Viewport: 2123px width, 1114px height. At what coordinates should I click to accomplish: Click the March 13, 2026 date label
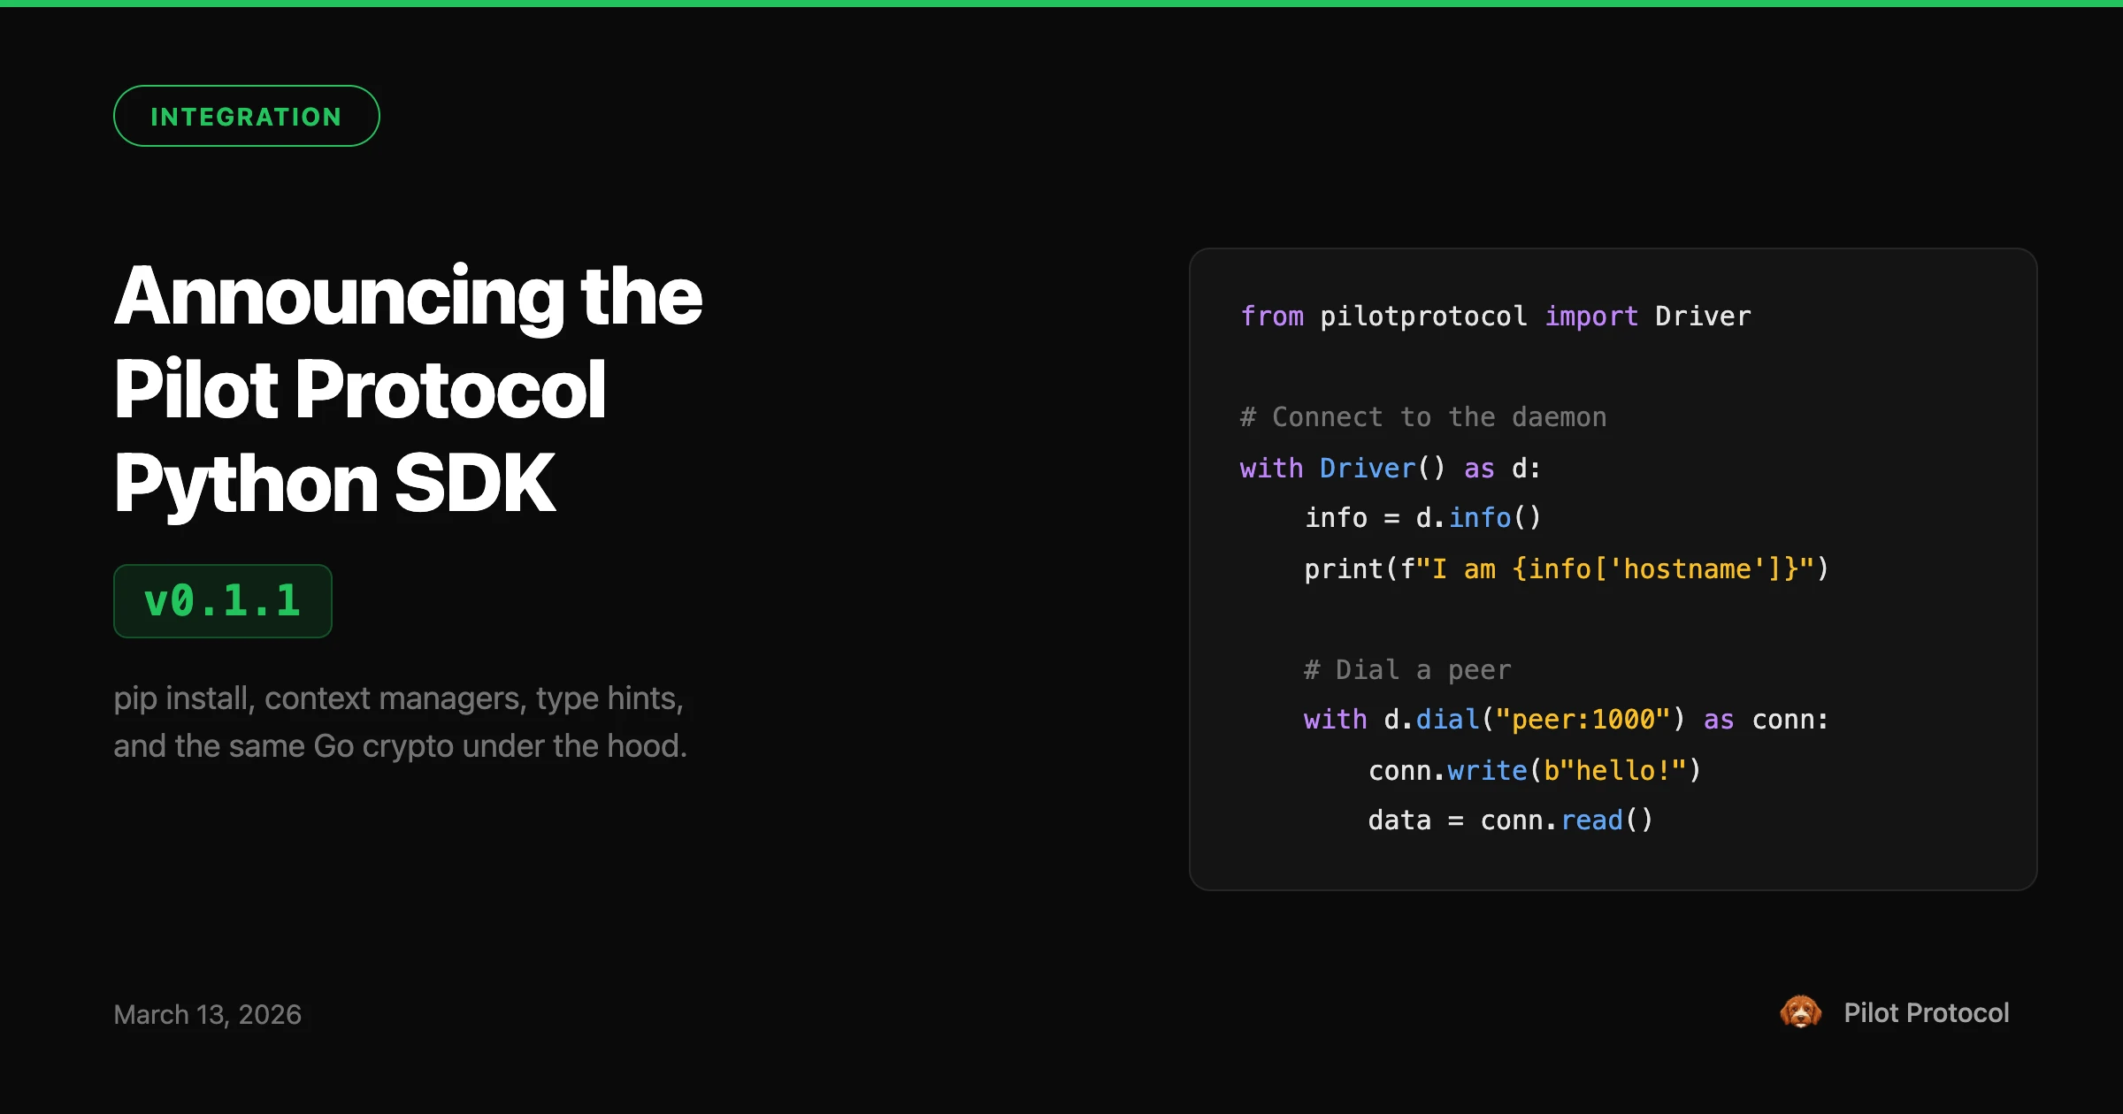207,1014
